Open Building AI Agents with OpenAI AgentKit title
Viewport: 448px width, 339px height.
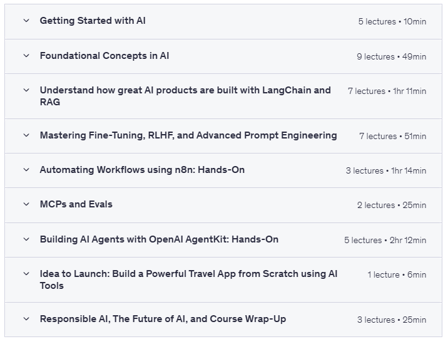tap(159, 239)
